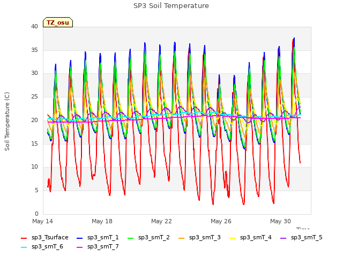Screen dimensions: 343x257
Task: Toggle sp3_smT_2 legend entry
Action: 148,238
